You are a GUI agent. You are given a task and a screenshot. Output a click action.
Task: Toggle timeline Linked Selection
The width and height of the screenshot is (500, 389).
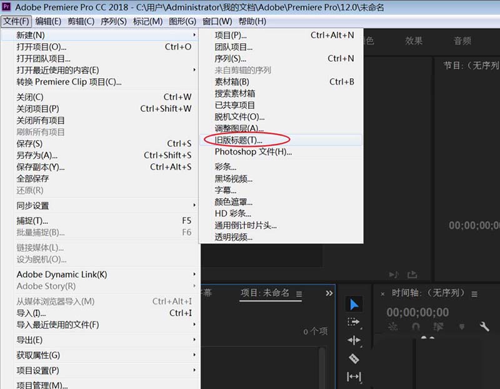coord(439,326)
